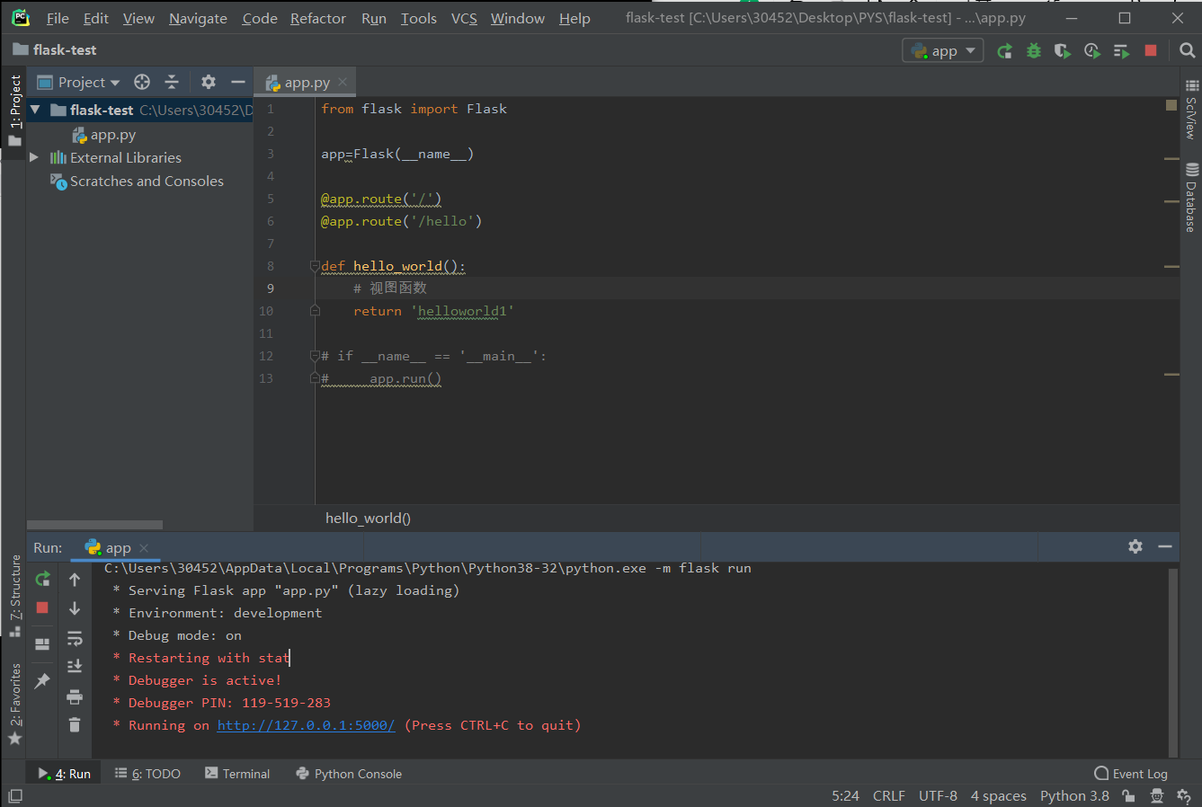Click the UTF-8 encoding in status bar
The height and width of the screenshot is (807, 1202).
(938, 795)
